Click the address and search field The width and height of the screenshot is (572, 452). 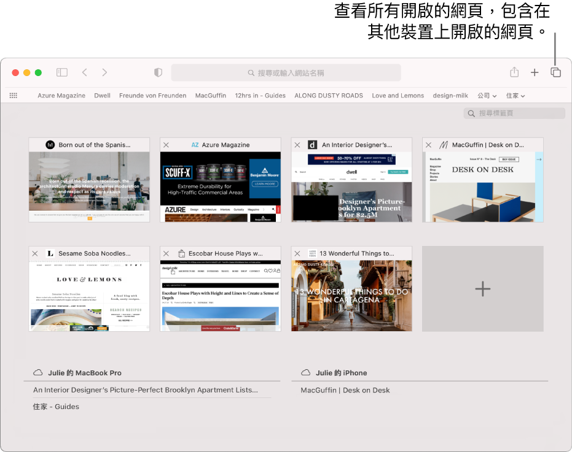(286, 73)
